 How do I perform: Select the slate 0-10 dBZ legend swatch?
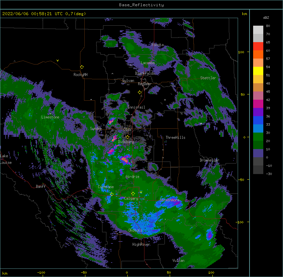click(258, 153)
